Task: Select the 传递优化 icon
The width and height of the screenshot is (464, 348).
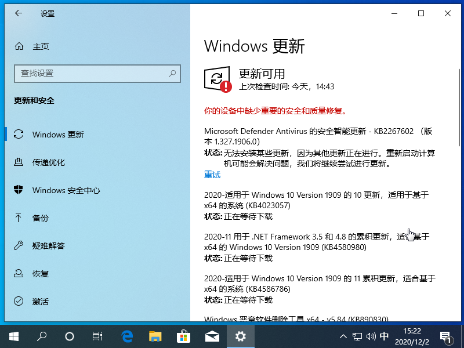Action: click(x=19, y=162)
